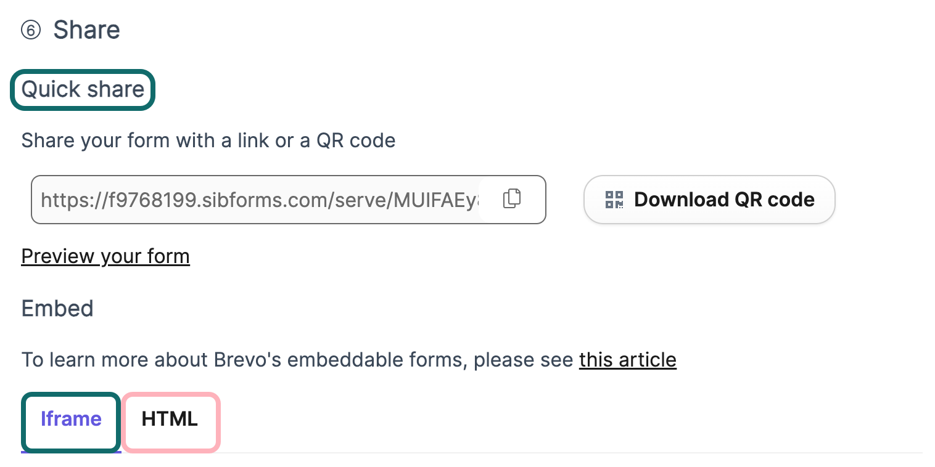
Task: Click "QR code" in the quick share description
Action: (x=356, y=140)
